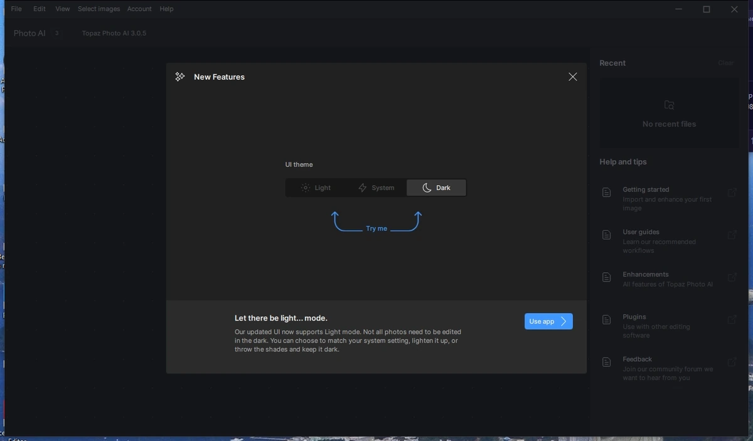Click the Use app button

pyautogui.click(x=548, y=321)
